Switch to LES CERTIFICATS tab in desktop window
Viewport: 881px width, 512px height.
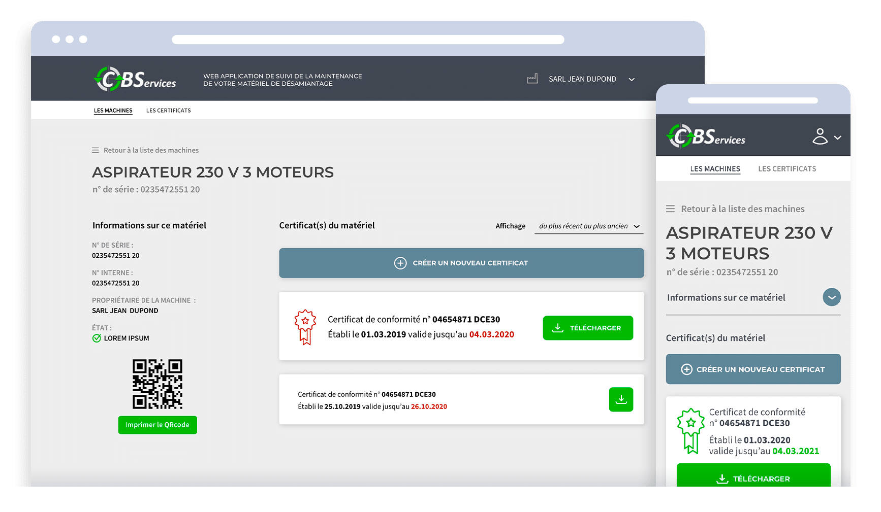[169, 111]
